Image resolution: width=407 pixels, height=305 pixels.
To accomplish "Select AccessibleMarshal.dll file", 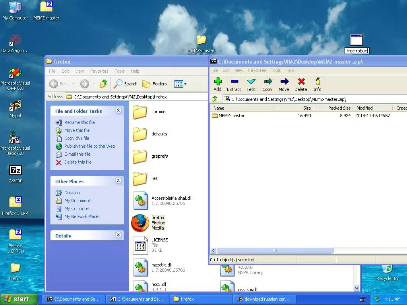I will coord(163,201).
